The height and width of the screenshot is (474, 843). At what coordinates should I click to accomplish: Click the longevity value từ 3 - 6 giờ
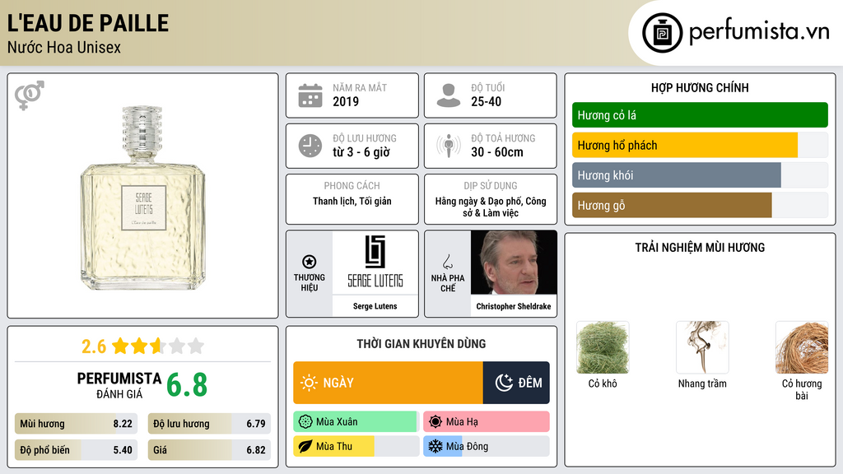point(361,152)
